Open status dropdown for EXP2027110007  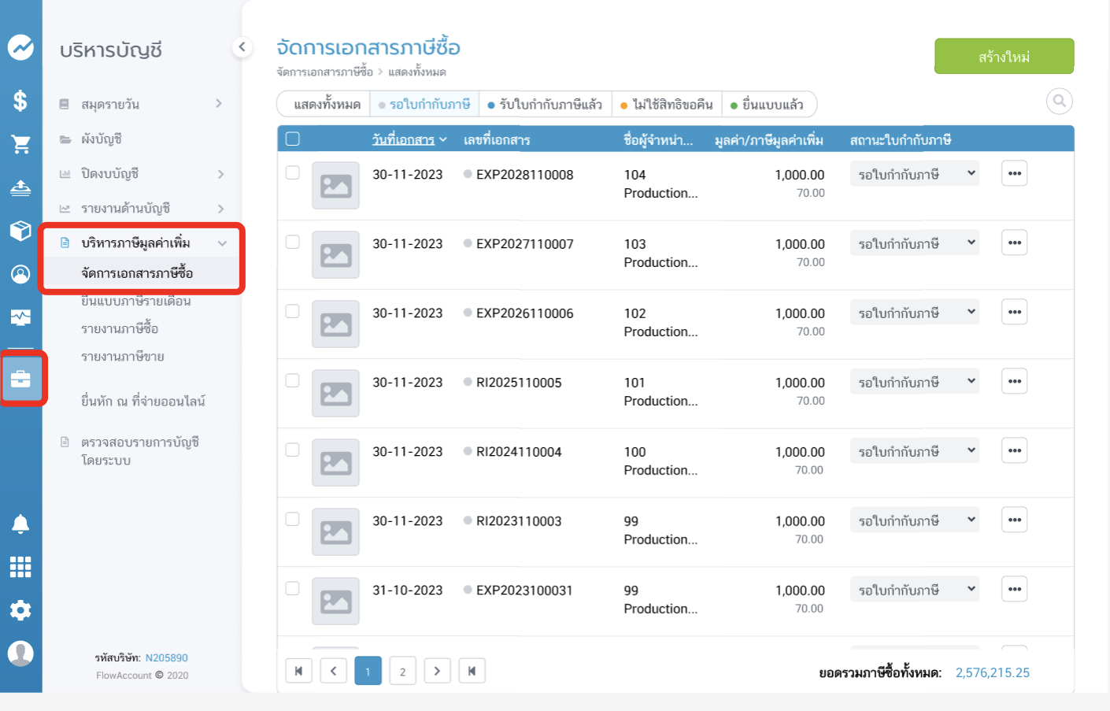tap(914, 243)
